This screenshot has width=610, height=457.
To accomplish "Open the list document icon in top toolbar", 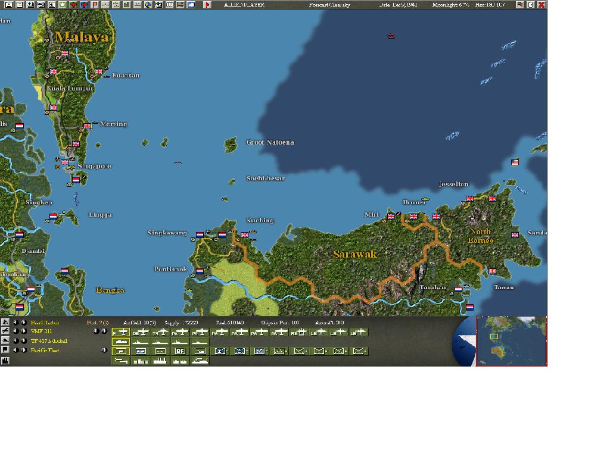I will pos(20,5).
